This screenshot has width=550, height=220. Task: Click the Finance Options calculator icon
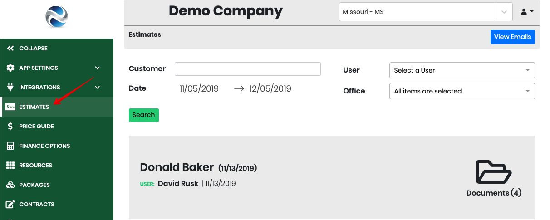point(10,146)
